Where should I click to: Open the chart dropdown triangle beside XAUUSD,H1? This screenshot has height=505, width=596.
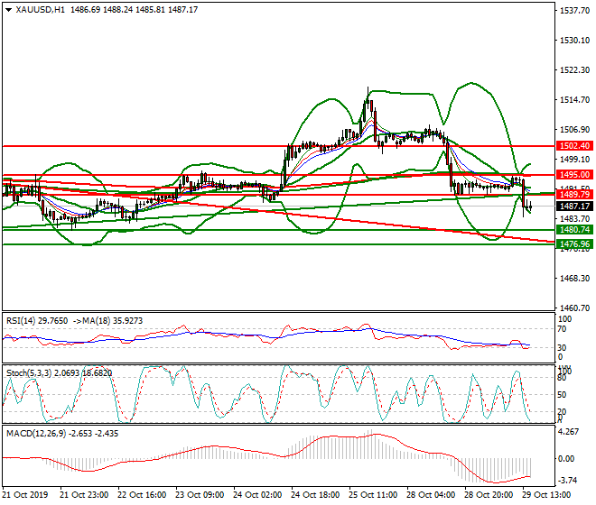(9, 10)
